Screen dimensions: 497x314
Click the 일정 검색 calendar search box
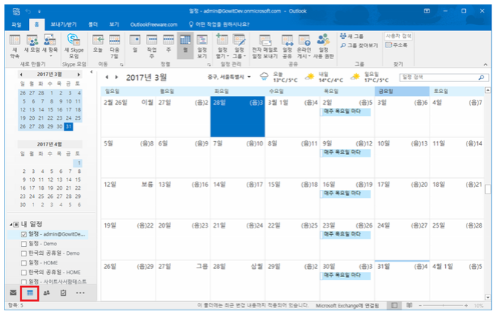[x=437, y=76]
